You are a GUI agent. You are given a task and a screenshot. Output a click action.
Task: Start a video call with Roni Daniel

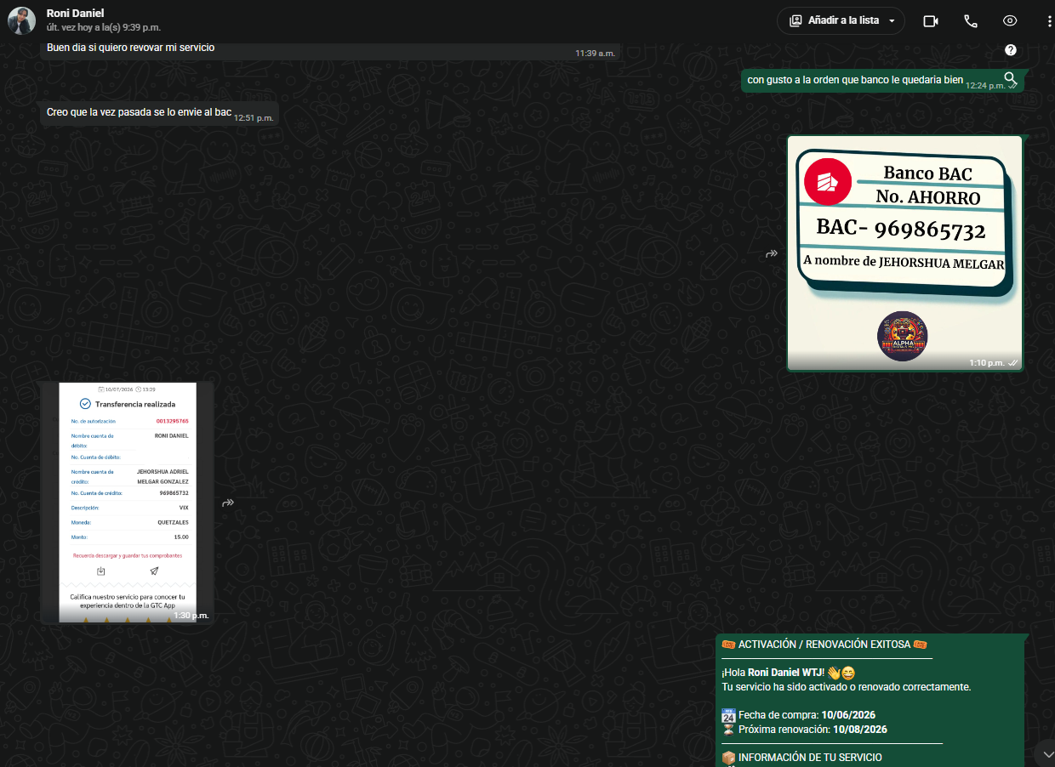(931, 21)
